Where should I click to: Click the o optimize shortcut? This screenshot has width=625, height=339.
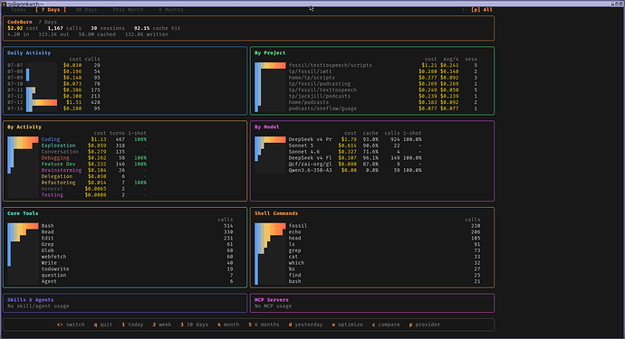tap(347, 325)
